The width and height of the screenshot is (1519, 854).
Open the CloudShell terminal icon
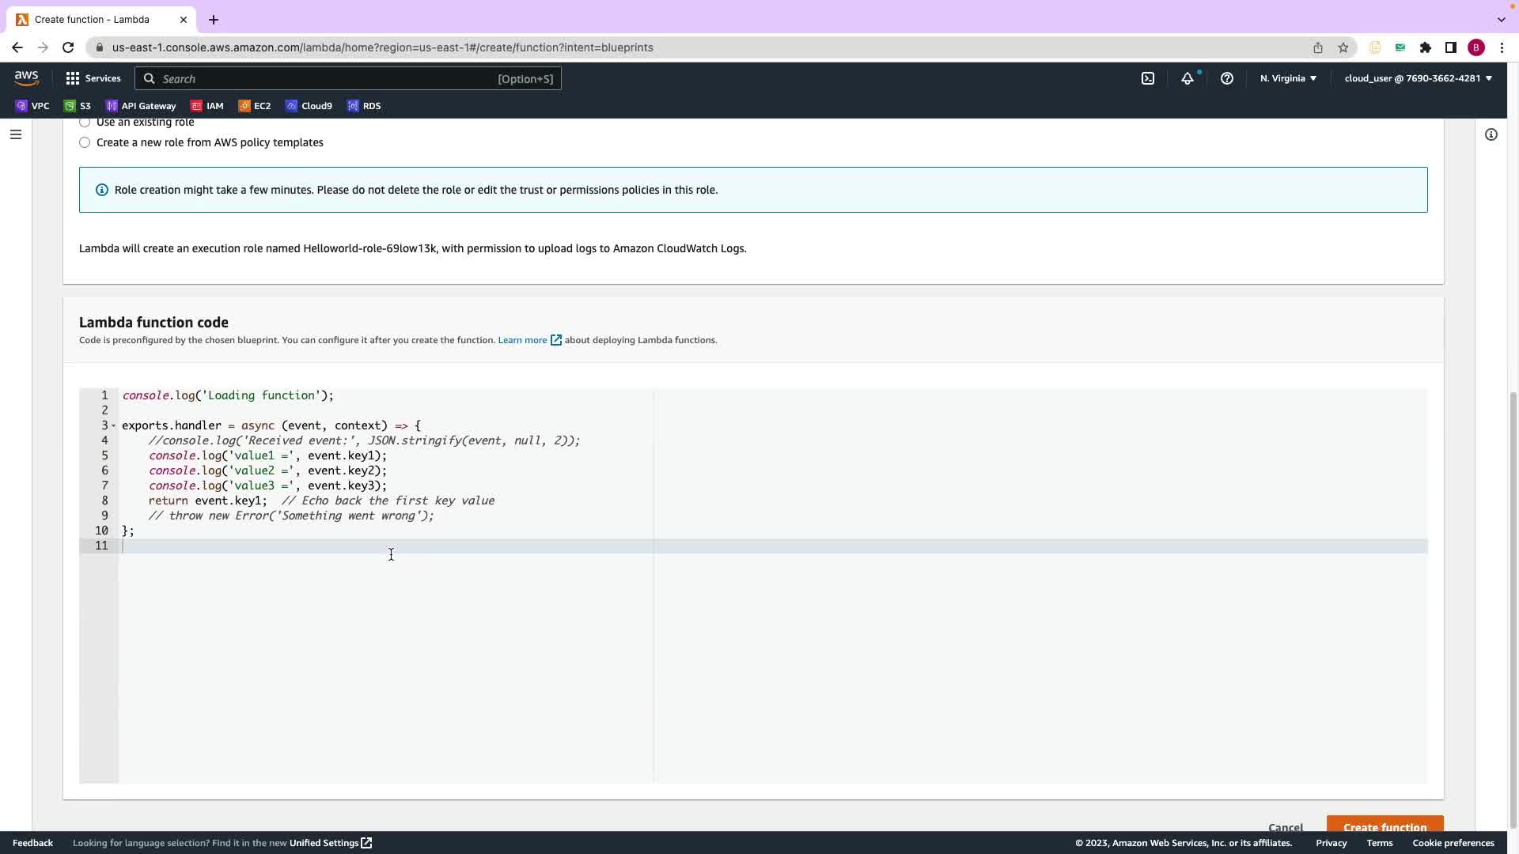point(1148,78)
